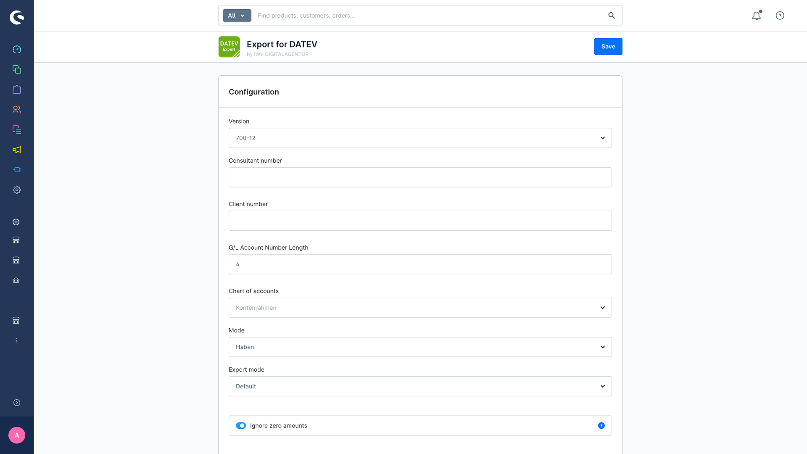Image resolution: width=807 pixels, height=454 pixels.
Task: Click the Save button
Action: [x=608, y=47]
